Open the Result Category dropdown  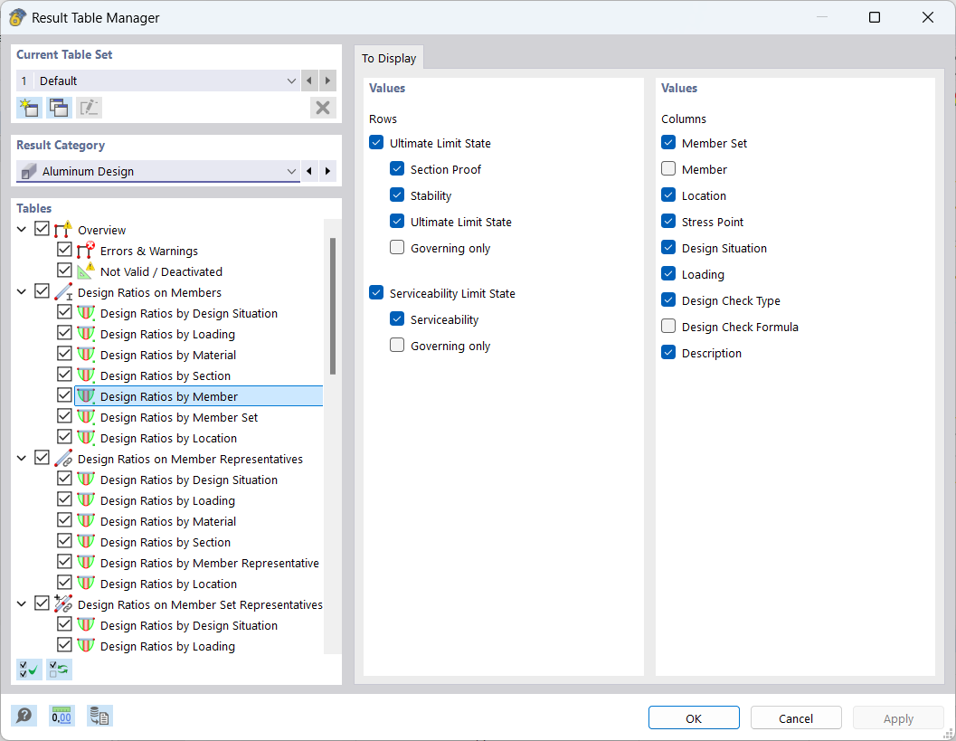(291, 171)
